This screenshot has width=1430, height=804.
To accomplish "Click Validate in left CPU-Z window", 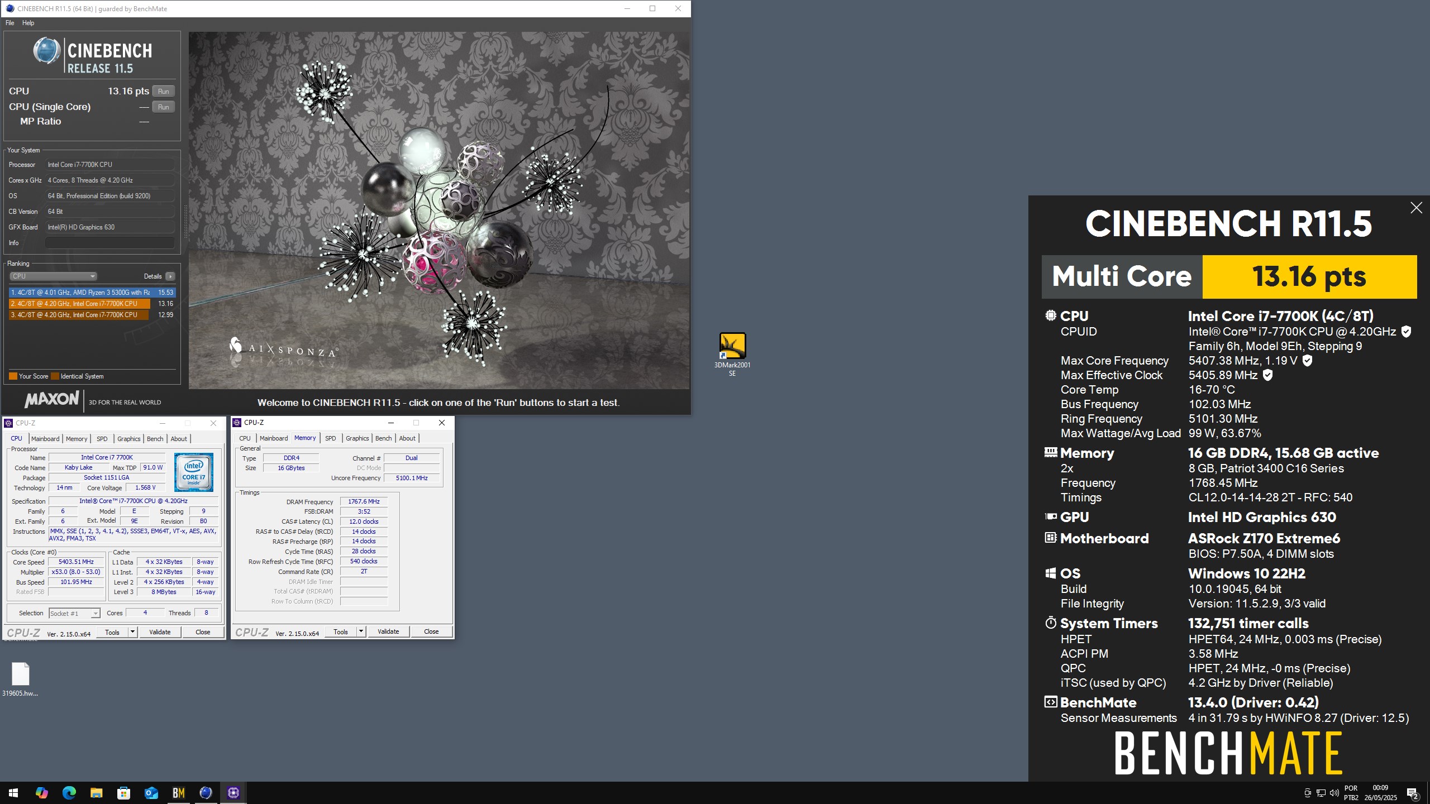I will click(160, 632).
